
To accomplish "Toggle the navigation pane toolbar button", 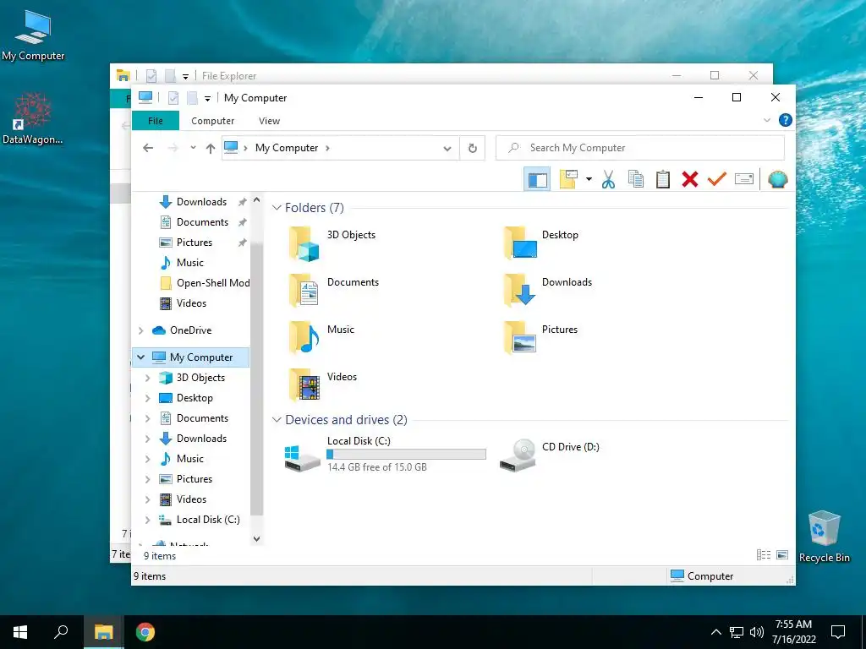I will coord(537,179).
